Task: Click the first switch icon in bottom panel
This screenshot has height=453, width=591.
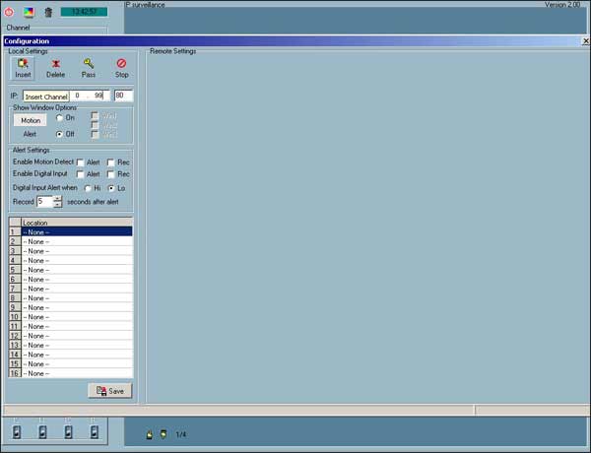Action: [17, 431]
